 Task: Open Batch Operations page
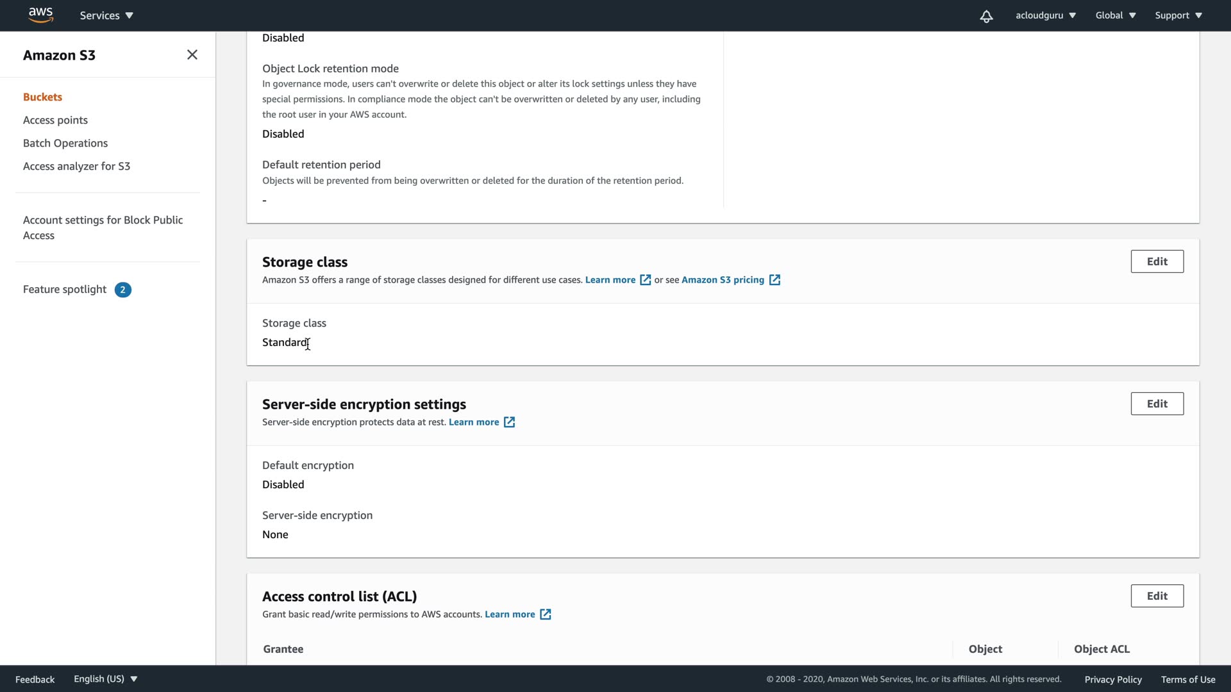tap(65, 144)
